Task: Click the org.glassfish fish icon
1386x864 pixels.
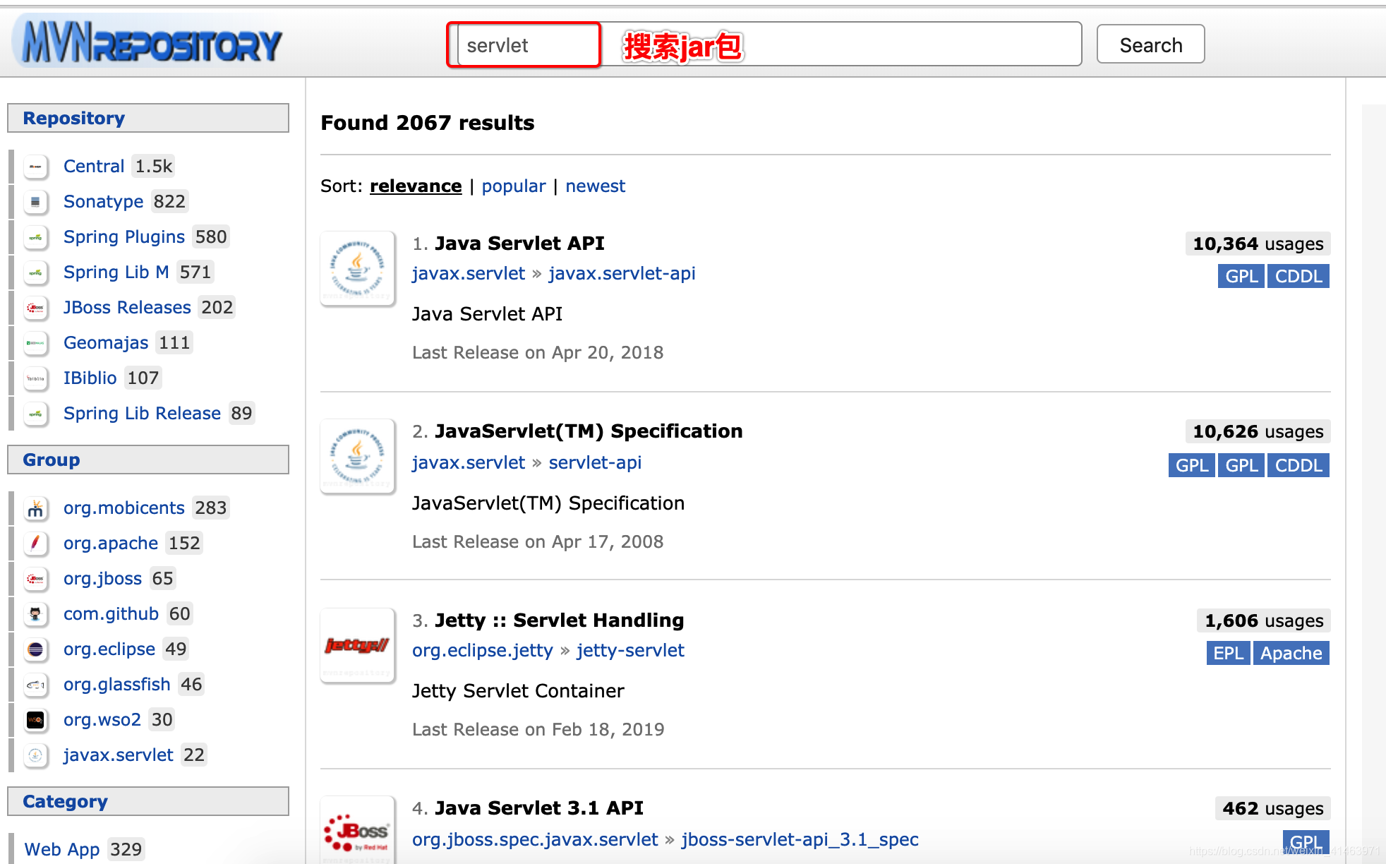Action: (x=36, y=685)
